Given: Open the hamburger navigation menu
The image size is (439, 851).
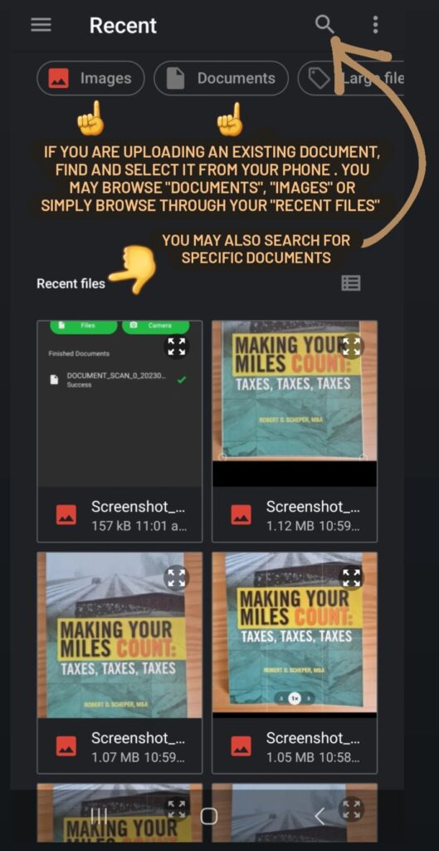Looking at the screenshot, I should tap(41, 25).
